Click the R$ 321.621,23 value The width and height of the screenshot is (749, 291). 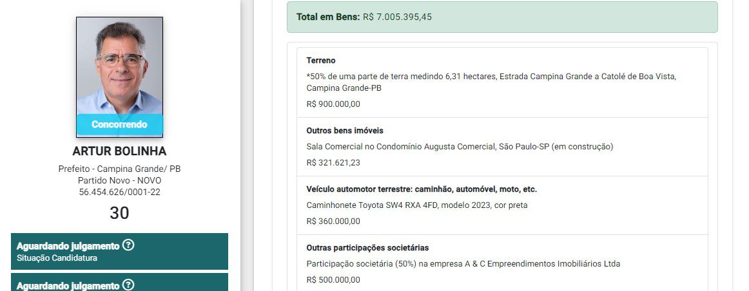(x=333, y=163)
